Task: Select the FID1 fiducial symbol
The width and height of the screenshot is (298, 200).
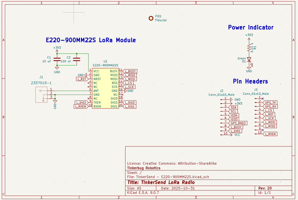Action: (151, 18)
